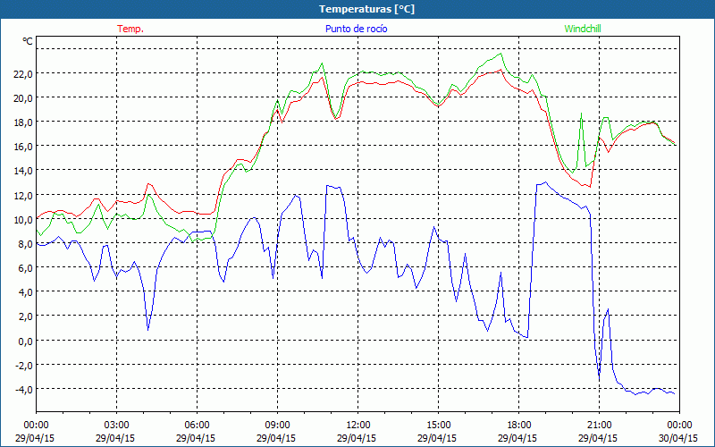Select the red Temp. legend label
Image resolution: width=715 pixels, height=447 pixels.
point(130,29)
